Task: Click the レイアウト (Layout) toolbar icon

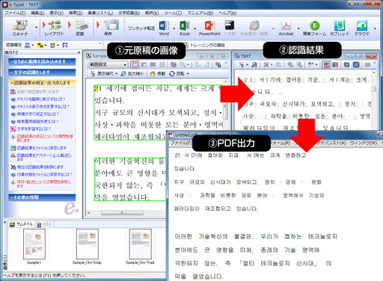Action: 55,28
